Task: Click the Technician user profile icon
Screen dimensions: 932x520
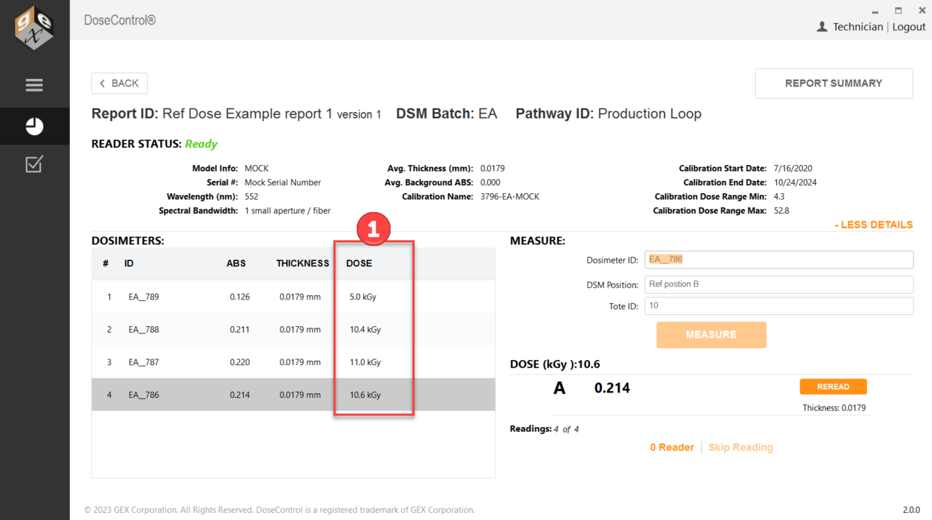Action: [822, 27]
